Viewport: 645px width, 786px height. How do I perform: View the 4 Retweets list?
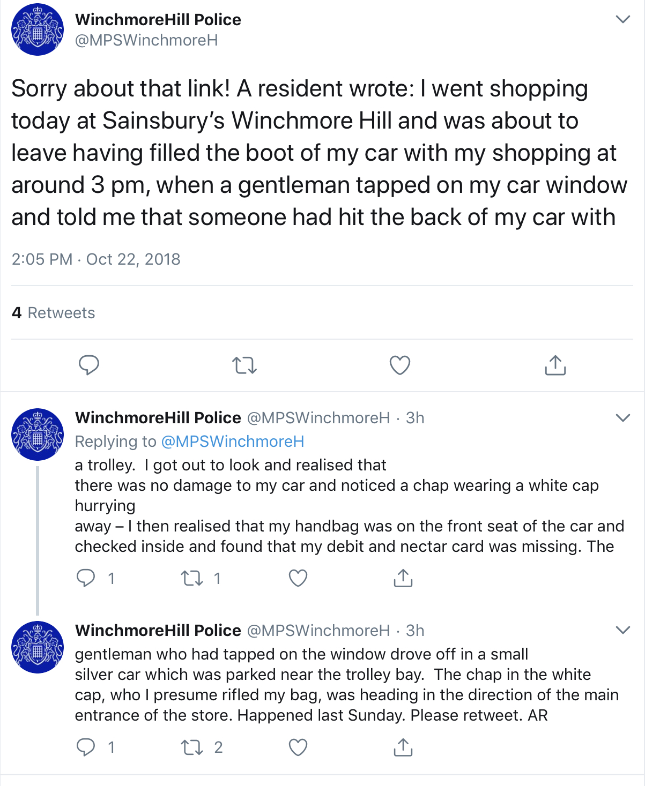coord(54,313)
